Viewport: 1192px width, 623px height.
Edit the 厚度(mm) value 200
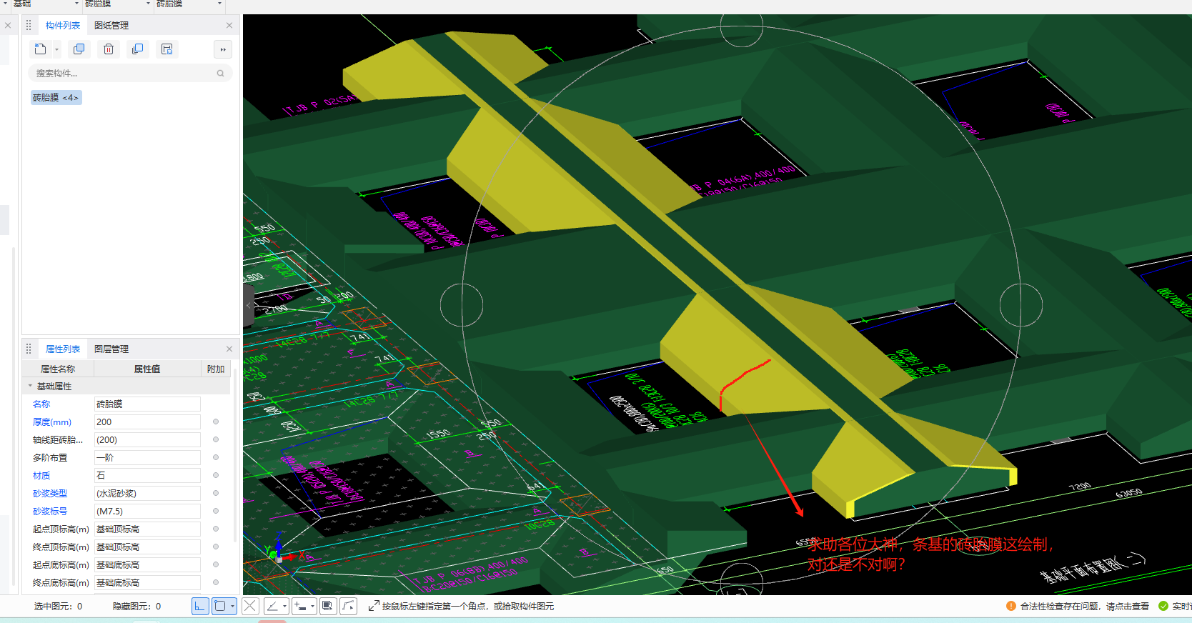(x=147, y=422)
